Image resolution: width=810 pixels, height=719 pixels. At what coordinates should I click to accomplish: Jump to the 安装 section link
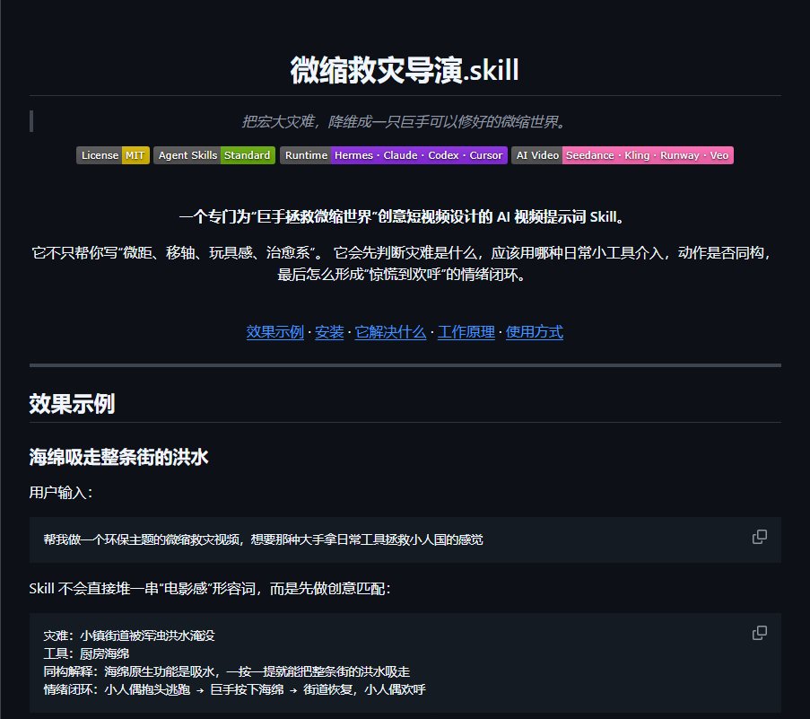coord(329,332)
